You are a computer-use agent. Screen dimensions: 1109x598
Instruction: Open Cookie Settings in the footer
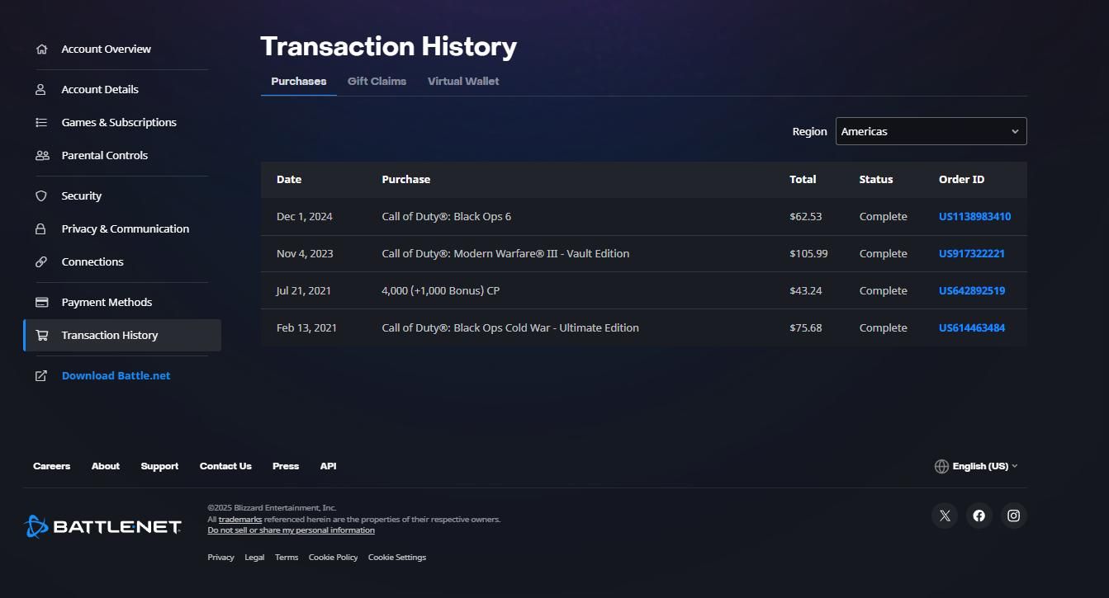click(397, 558)
